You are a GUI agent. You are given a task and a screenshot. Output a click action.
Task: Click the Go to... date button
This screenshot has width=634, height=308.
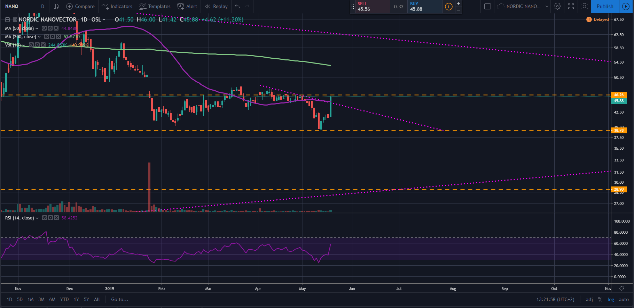click(x=120, y=299)
